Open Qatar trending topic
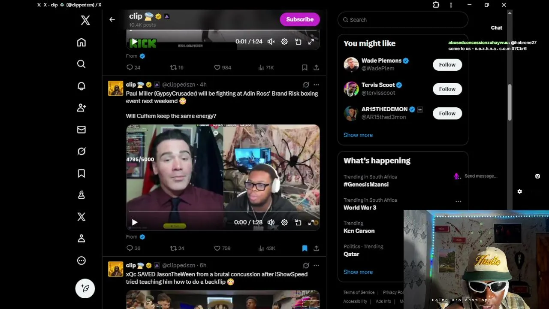 (351, 254)
